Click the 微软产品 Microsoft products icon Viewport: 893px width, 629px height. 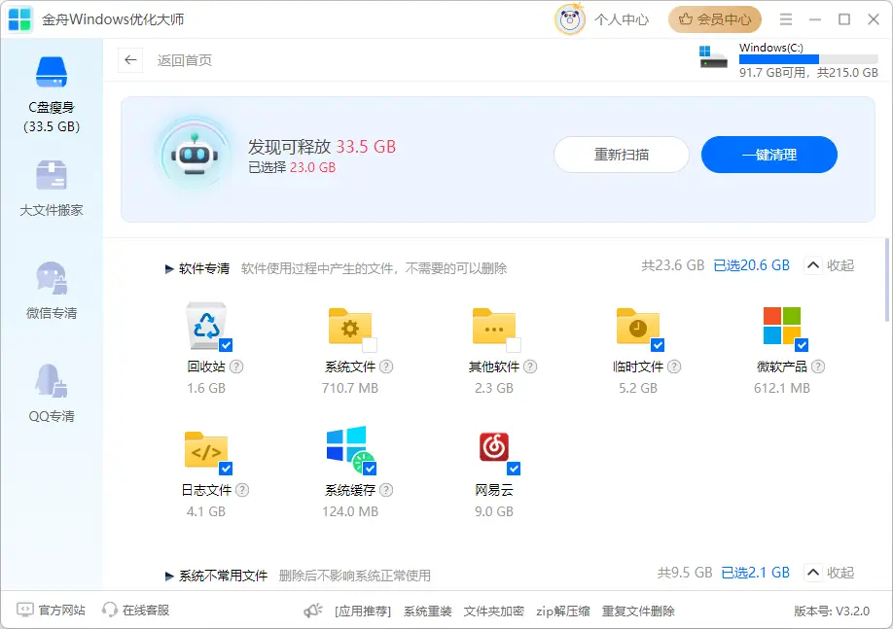tap(782, 326)
